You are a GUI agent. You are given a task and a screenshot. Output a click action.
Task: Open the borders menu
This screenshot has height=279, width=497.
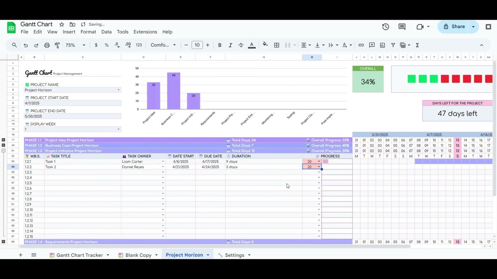pos(276,45)
